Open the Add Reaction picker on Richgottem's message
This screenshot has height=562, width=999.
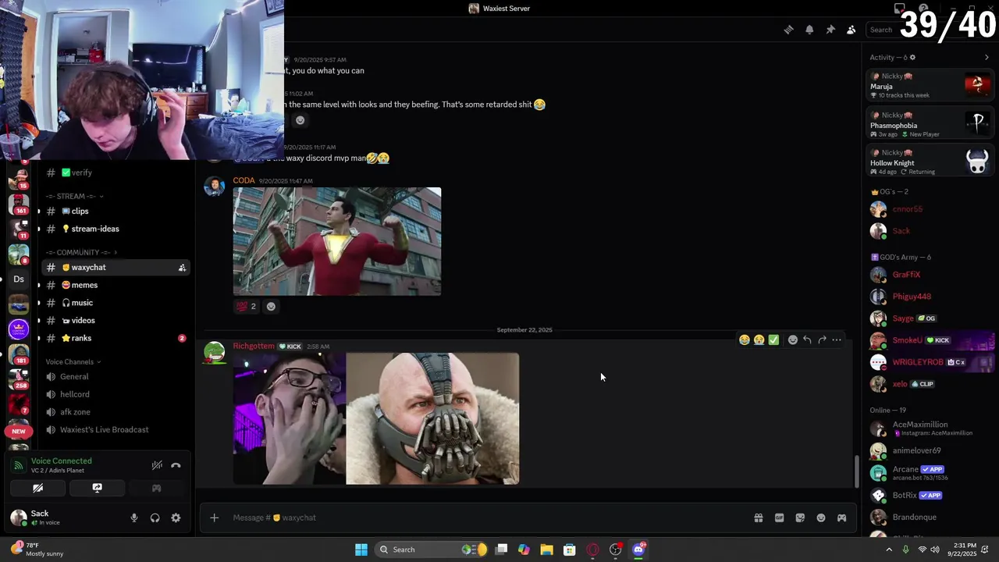(x=793, y=340)
